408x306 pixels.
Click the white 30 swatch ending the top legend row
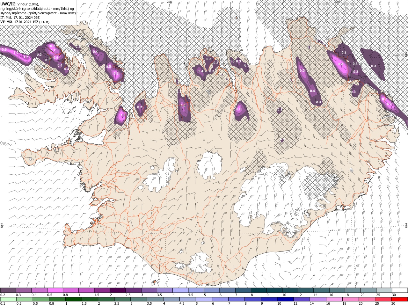(400, 290)
